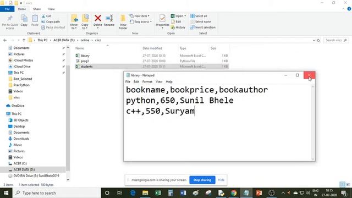The width and height of the screenshot is (352, 198).
Task: Click Select all in ribbon
Action: 199,16
